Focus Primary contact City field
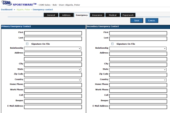Viewport: 170px width, 113px height. [53, 65]
